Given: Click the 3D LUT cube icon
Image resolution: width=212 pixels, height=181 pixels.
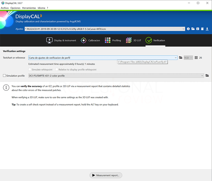Looking at the screenshot, I should tap(129, 40).
